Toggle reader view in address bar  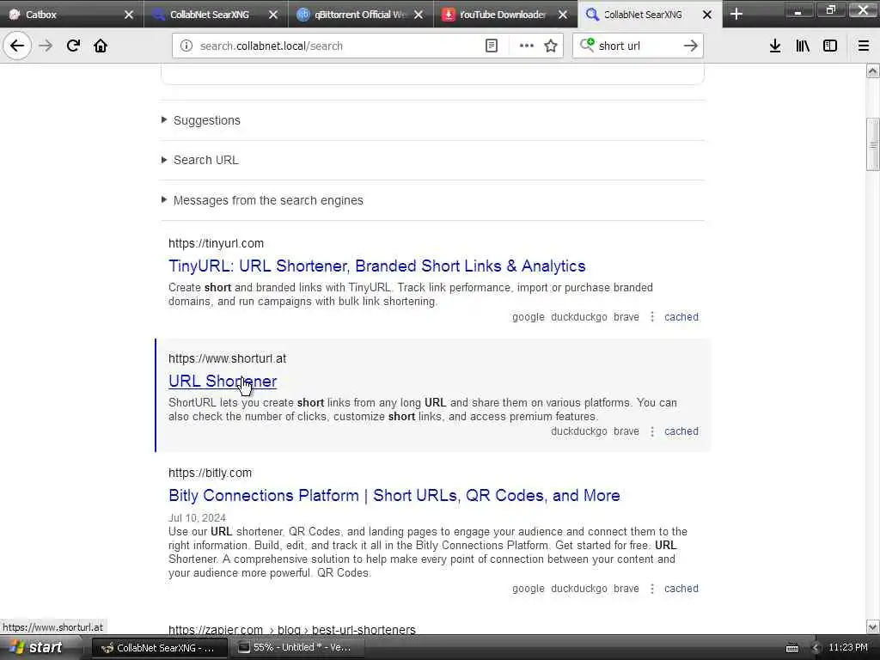[491, 46]
